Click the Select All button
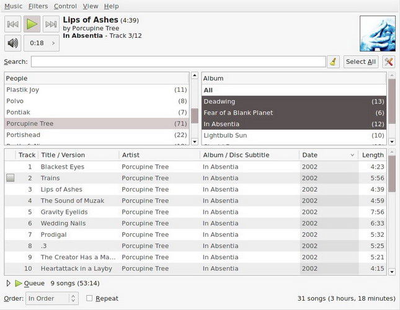The image size is (400, 310). coord(361,61)
